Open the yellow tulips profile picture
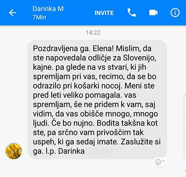The height and width of the screenshot is (177, 186). pyautogui.click(x=14, y=151)
